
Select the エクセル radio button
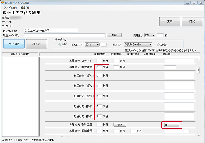[158, 44]
